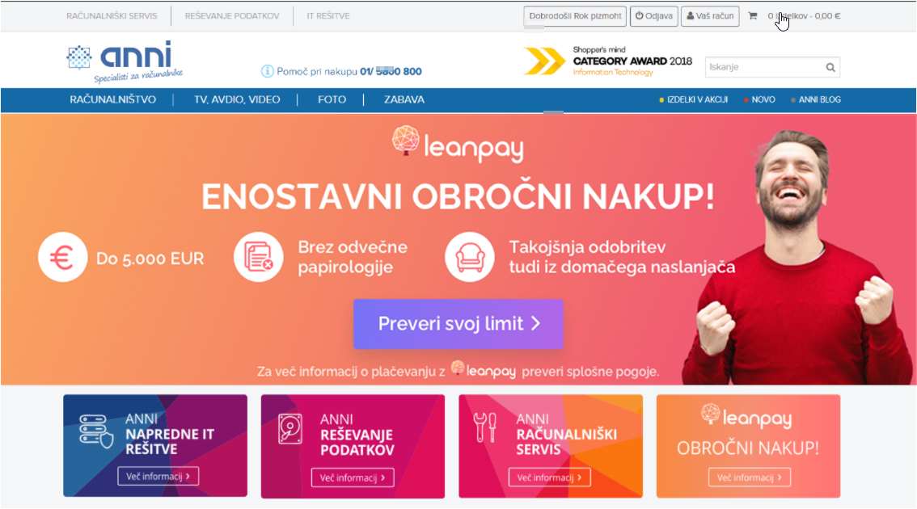
Task: Click Takojšnja odobritev banner text
Action: point(622,257)
